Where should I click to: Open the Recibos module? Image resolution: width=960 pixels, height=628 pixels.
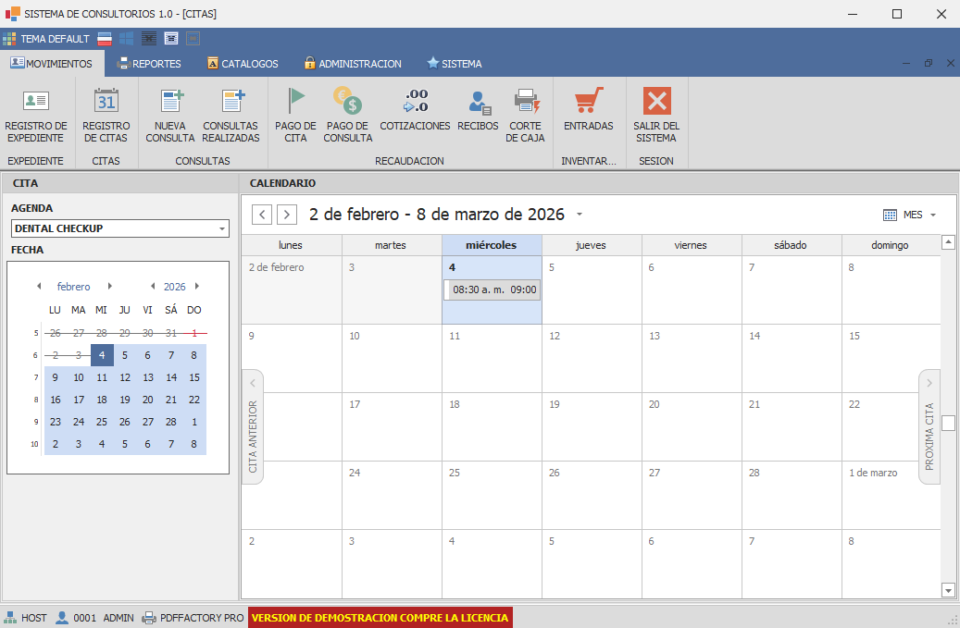click(x=478, y=113)
